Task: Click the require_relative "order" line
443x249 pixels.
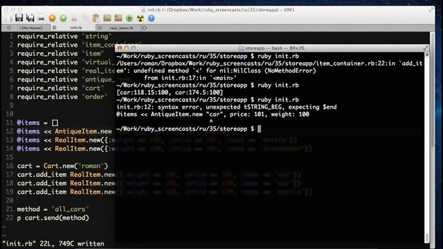Action: pos(62,97)
